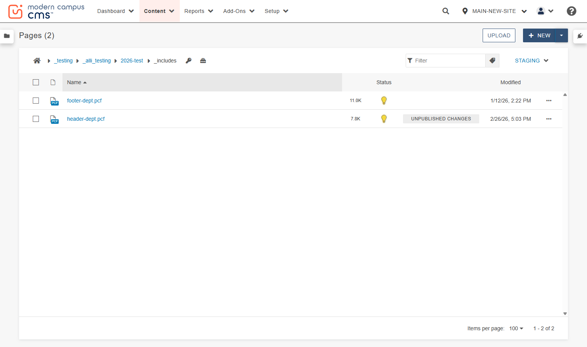This screenshot has width=587, height=347.
Task: Click the list scrollbar down arrow
Action: click(565, 313)
